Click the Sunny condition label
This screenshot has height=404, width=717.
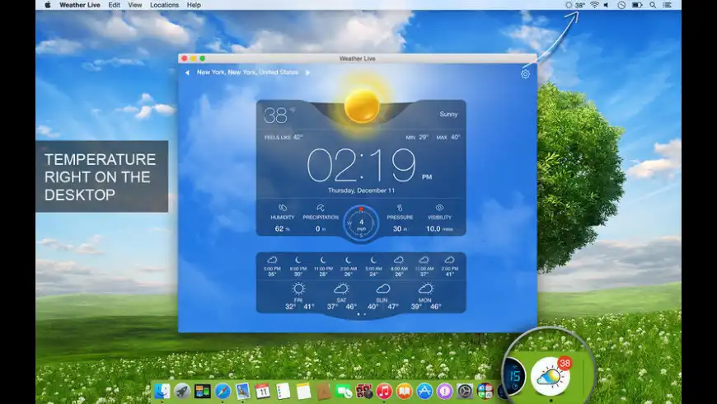pyautogui.click(x=448, y=114)
